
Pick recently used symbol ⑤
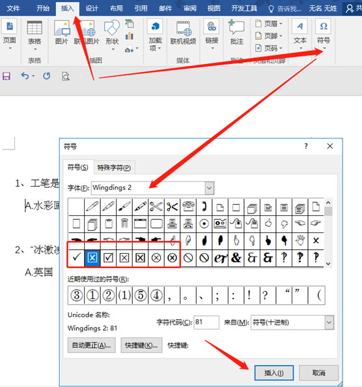[140, 295]
